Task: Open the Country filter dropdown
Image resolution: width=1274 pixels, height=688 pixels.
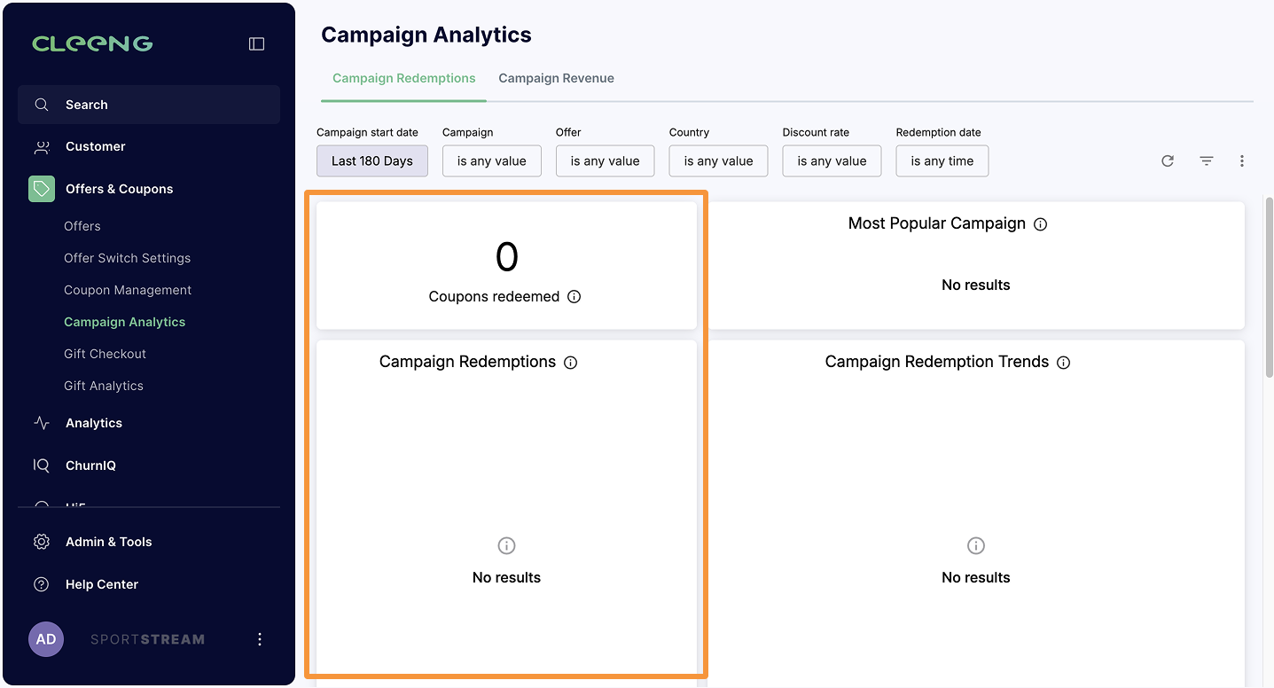Action: click(719, 161)
